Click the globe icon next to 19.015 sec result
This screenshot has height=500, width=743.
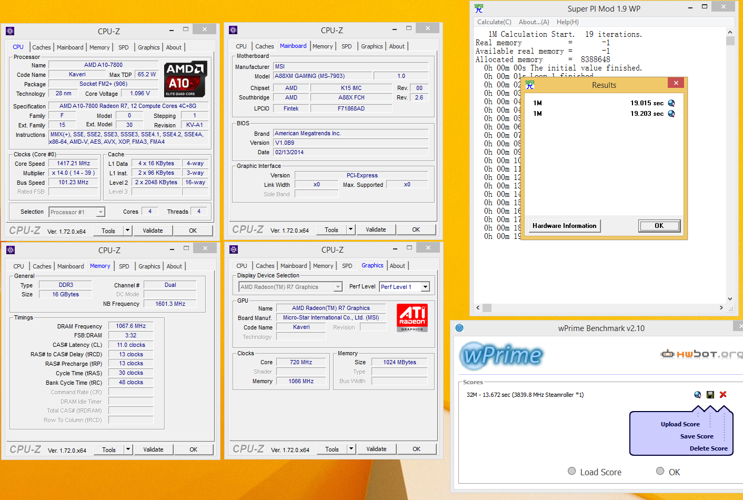[671, 103]
